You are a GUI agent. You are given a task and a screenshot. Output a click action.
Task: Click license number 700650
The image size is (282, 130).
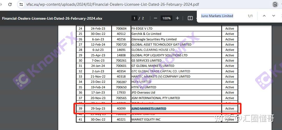(x=121, y=87)
